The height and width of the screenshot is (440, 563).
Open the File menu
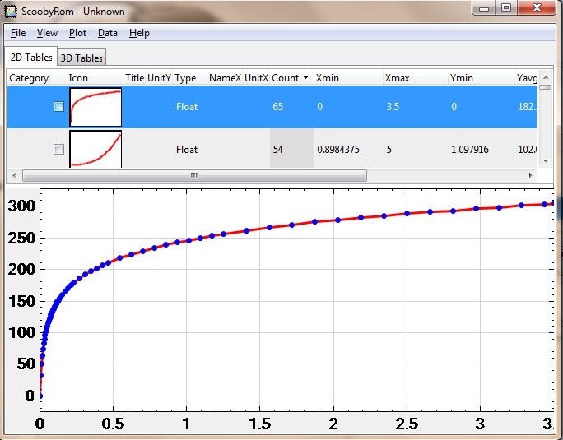[x=18, y=33]
